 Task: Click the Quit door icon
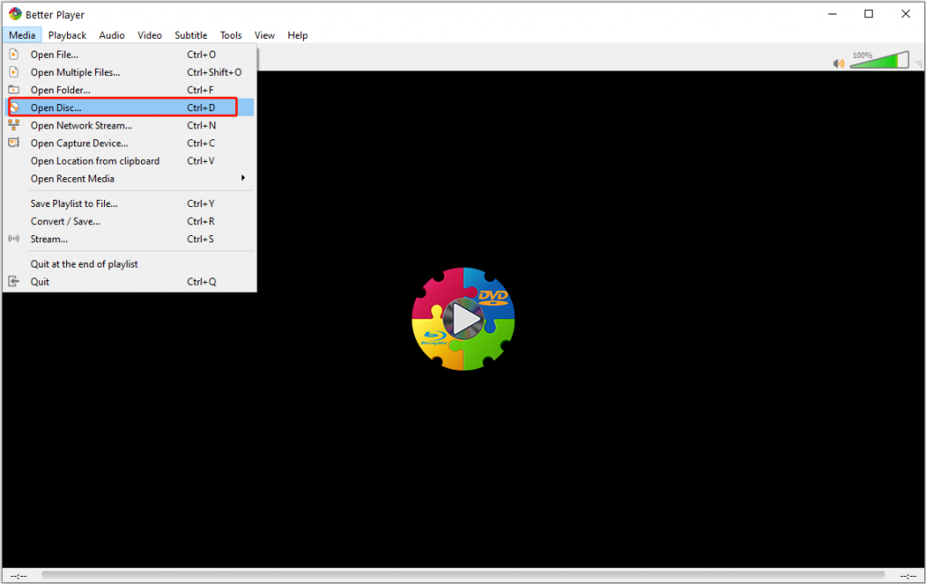14,282
